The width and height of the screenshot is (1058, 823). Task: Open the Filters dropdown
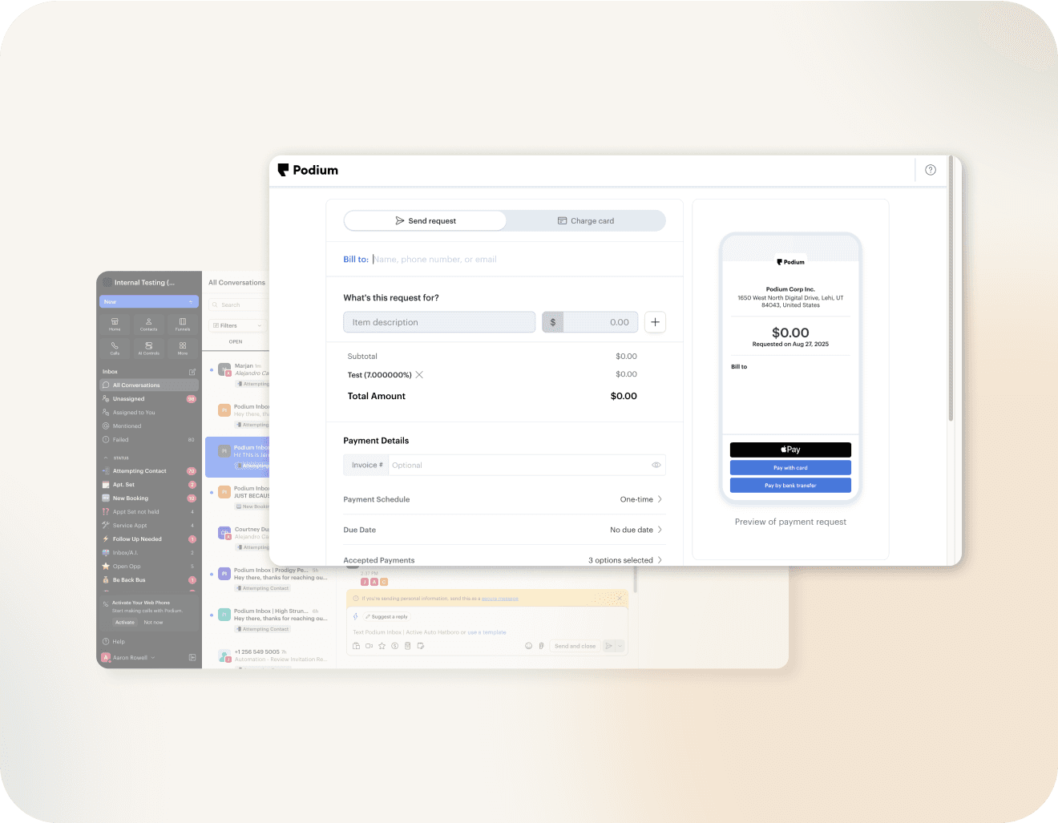[x=236, y=325]
